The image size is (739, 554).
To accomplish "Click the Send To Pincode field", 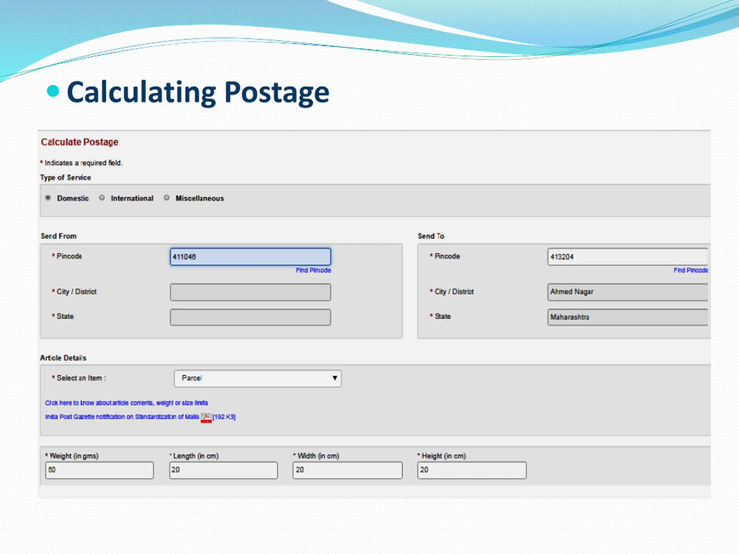I will [x=627, y=257].
